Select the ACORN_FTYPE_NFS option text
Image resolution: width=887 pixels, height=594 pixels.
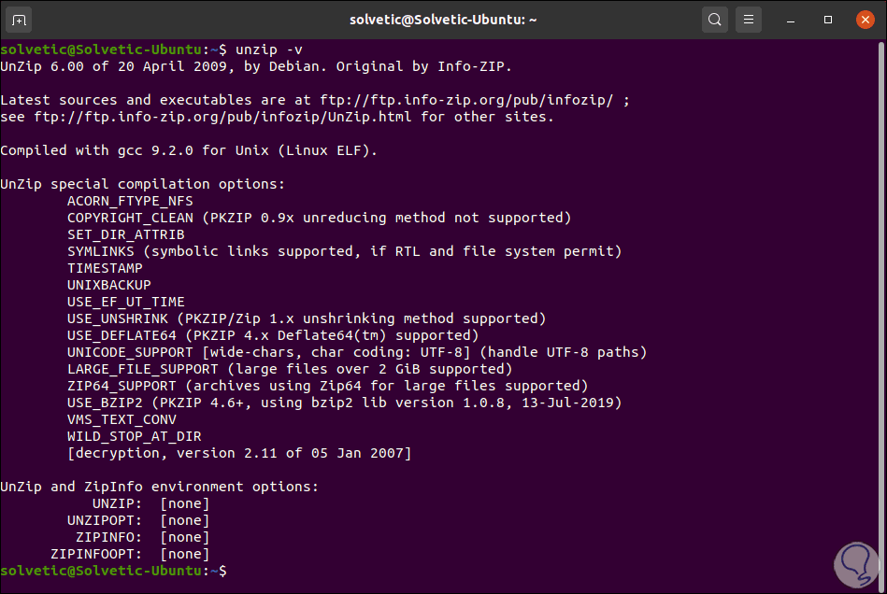(x=130, y=201)
